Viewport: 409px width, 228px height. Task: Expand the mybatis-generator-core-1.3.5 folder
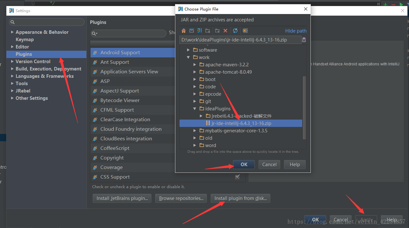point(195,131)
